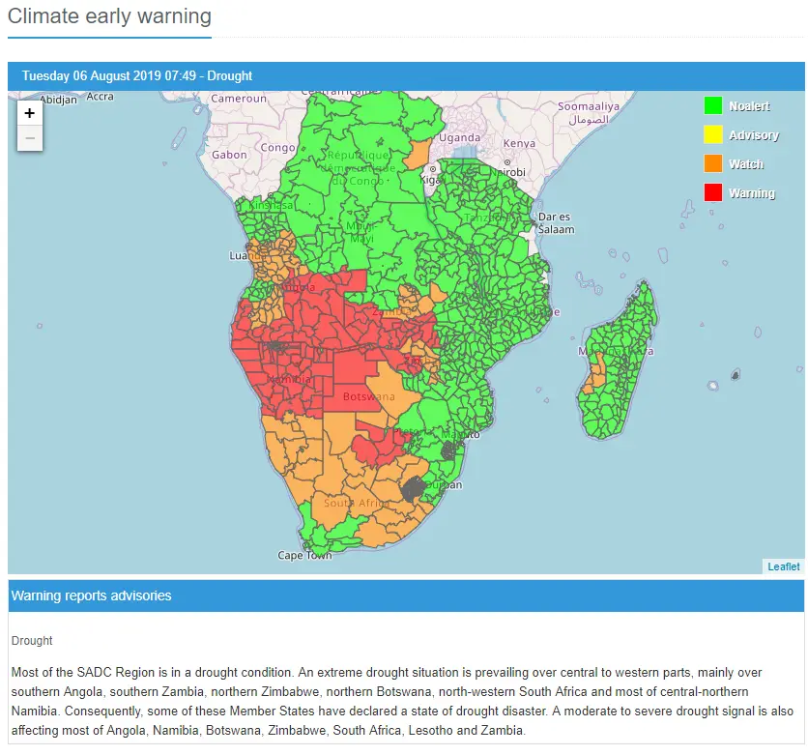Open the Leaflet attribution link

pyautogui.click(x=783, y=566)
